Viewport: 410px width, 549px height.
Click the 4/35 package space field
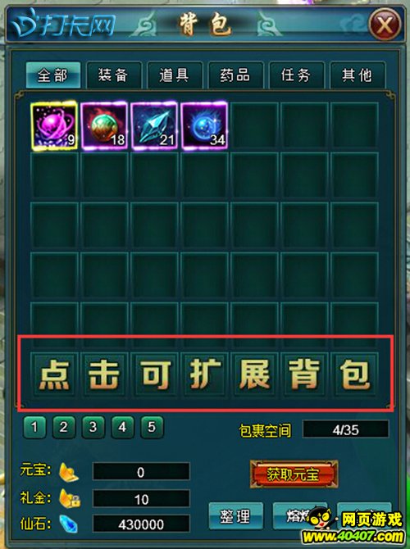click(x=345, y=429)
